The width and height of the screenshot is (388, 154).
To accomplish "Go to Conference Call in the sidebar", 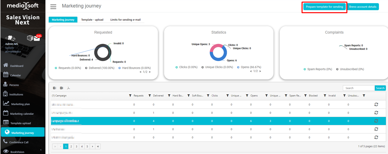I will 19,142.
